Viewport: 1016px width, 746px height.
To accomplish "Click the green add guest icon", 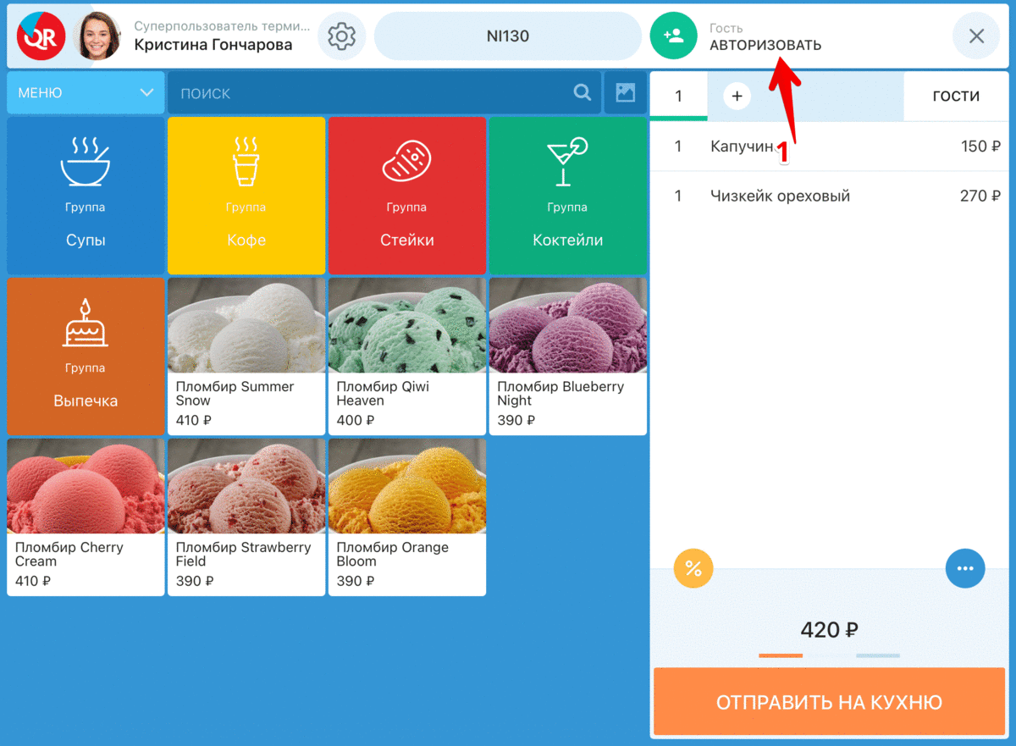I will (673, 36).
